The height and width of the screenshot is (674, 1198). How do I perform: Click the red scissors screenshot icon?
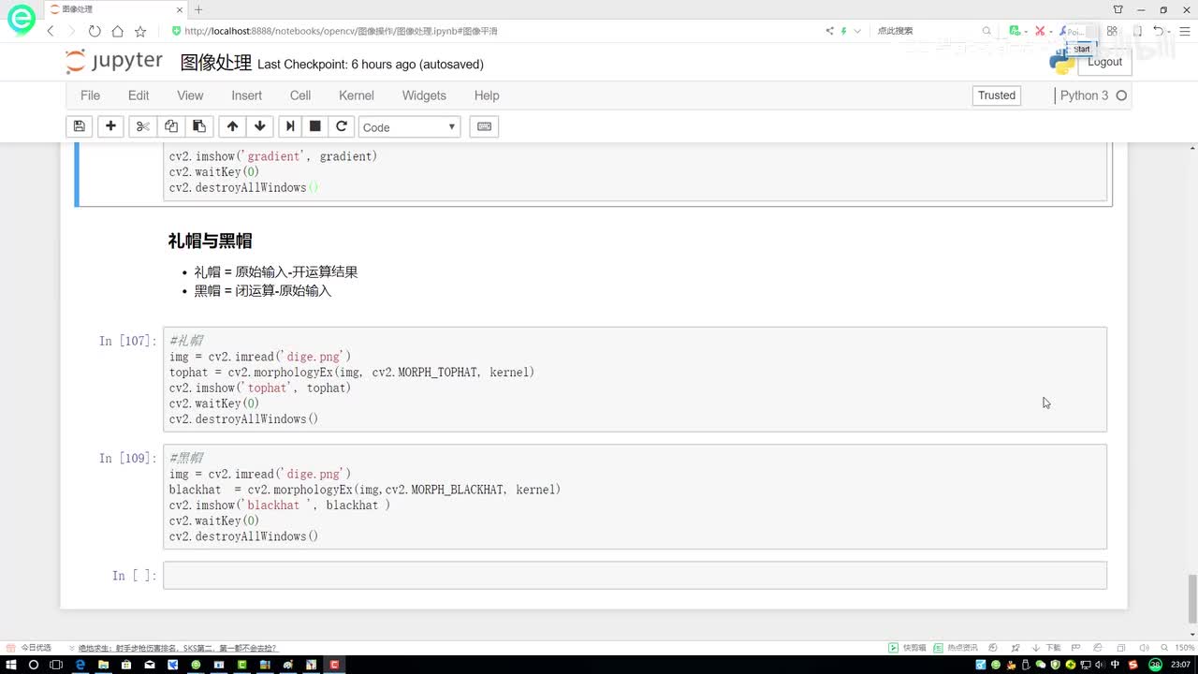(1039, 31)
